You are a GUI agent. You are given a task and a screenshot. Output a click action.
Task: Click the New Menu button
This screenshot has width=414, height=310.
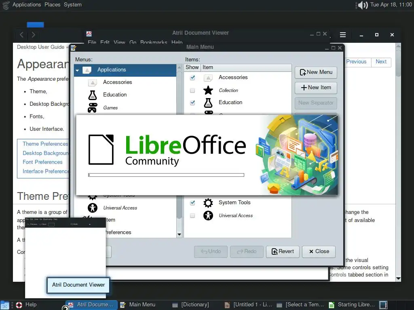coord(316,72)
